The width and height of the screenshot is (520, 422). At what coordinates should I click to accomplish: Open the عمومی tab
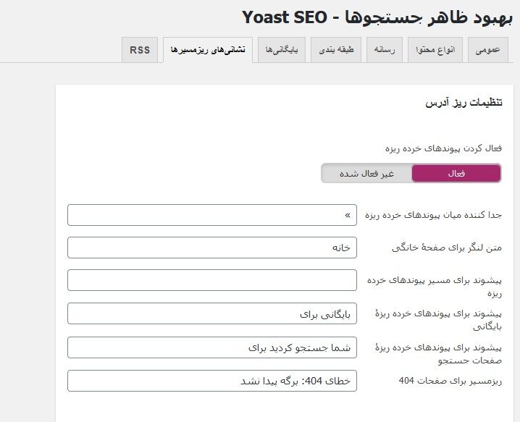[x=487, y=50]
